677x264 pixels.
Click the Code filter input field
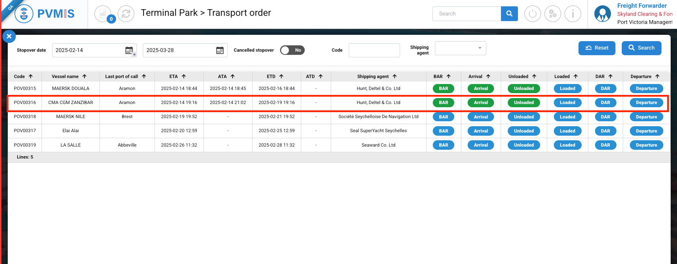pyautogui.click(x=374, y=50)
